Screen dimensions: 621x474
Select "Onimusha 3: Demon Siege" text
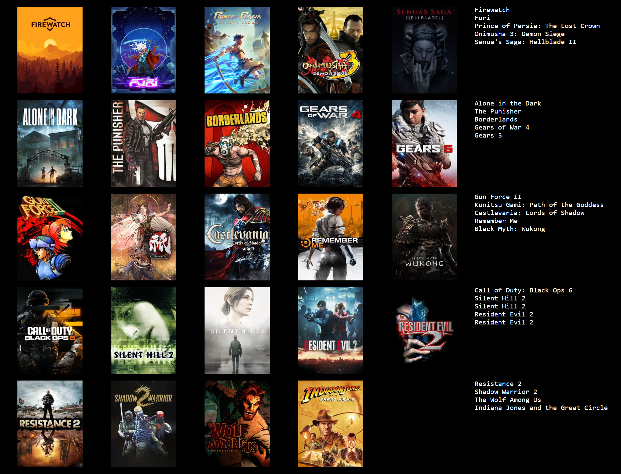pos(519,34)
